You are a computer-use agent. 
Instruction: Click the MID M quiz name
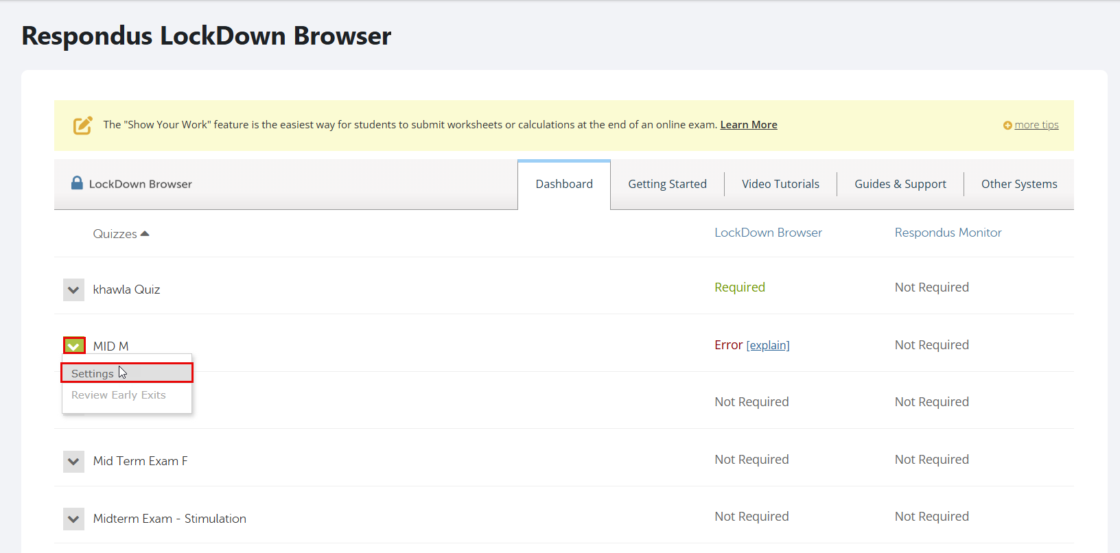click(111, 346)
